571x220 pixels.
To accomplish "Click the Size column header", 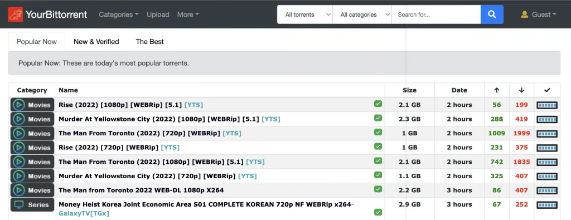I will point(409,90).
